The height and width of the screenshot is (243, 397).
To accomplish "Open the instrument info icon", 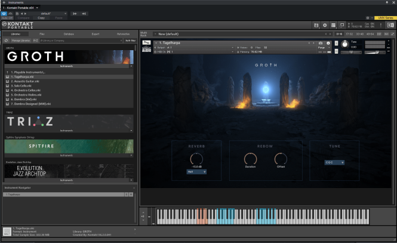I will click(328, 43).
